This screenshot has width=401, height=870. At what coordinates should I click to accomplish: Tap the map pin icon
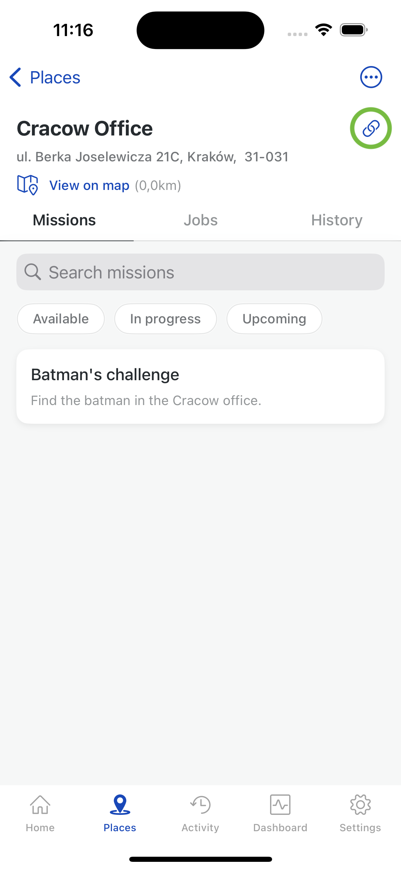(27, 185)
